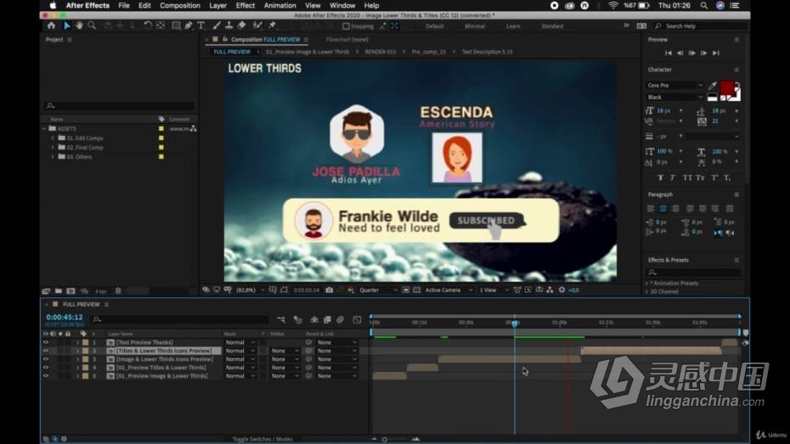Select the Pen tool
Viewport: 790px width, 444px height.
pos(189,25)
